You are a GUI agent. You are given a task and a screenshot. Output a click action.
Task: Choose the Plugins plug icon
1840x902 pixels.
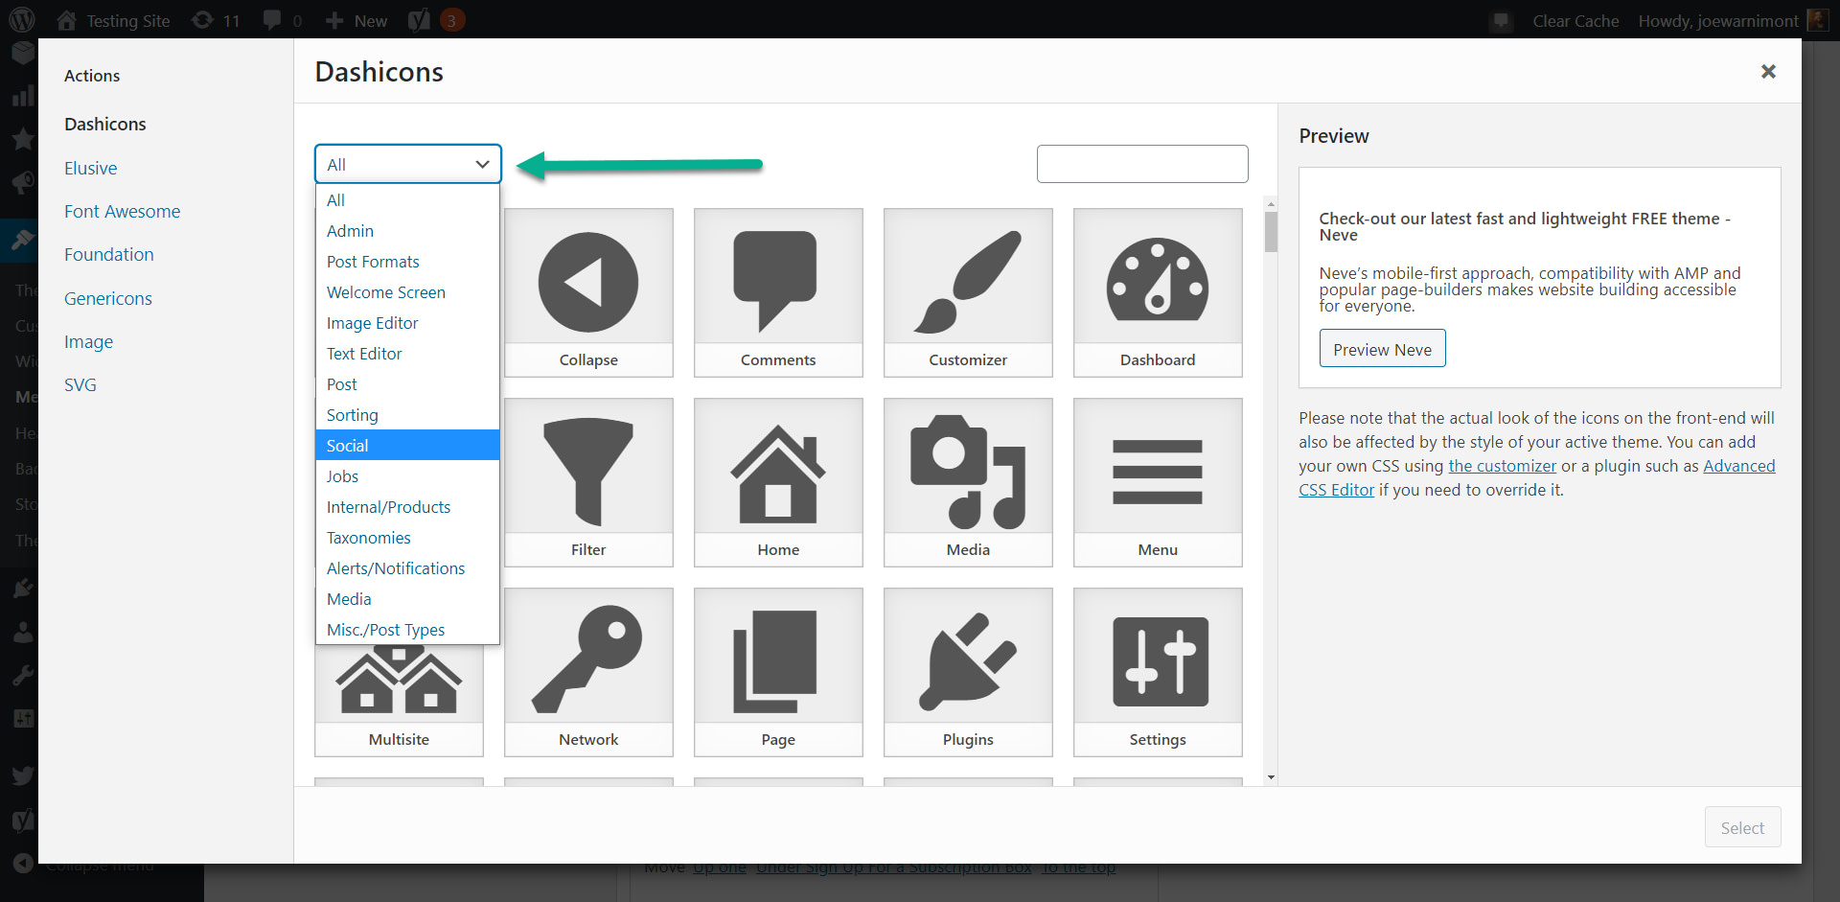click(x=967, y=659)
